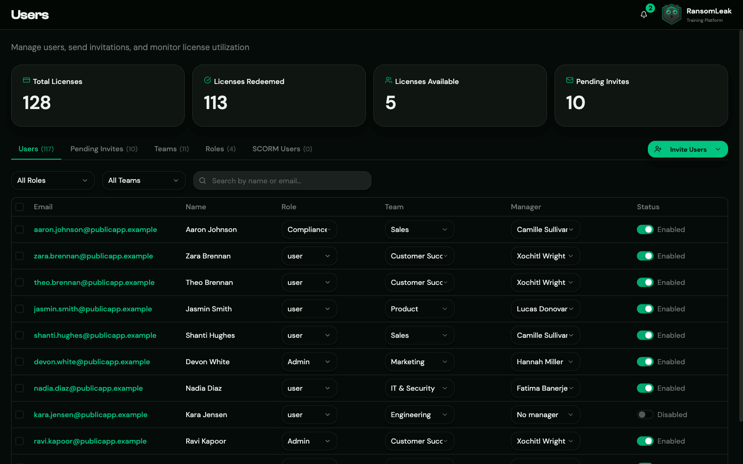Check the select-all checkbox in header
Image resolution: width=743 pixels, height=464 pixels.
pos(20,207)
